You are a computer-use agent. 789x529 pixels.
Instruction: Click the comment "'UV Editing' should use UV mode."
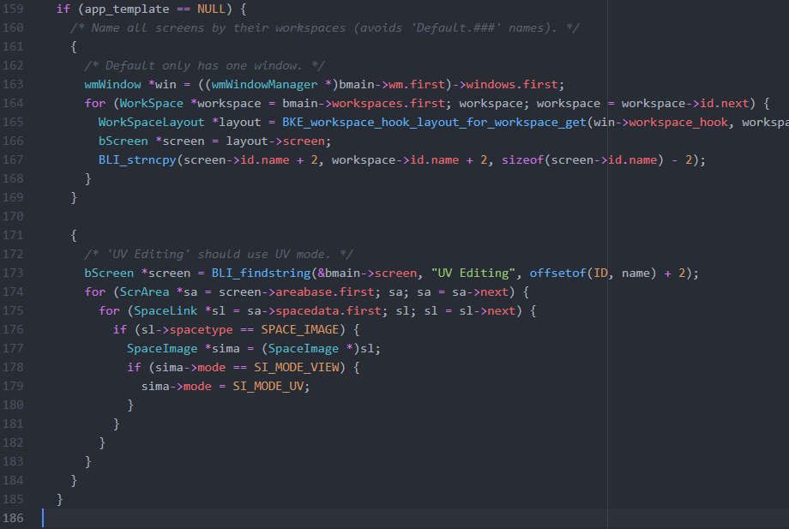[219, 255]
